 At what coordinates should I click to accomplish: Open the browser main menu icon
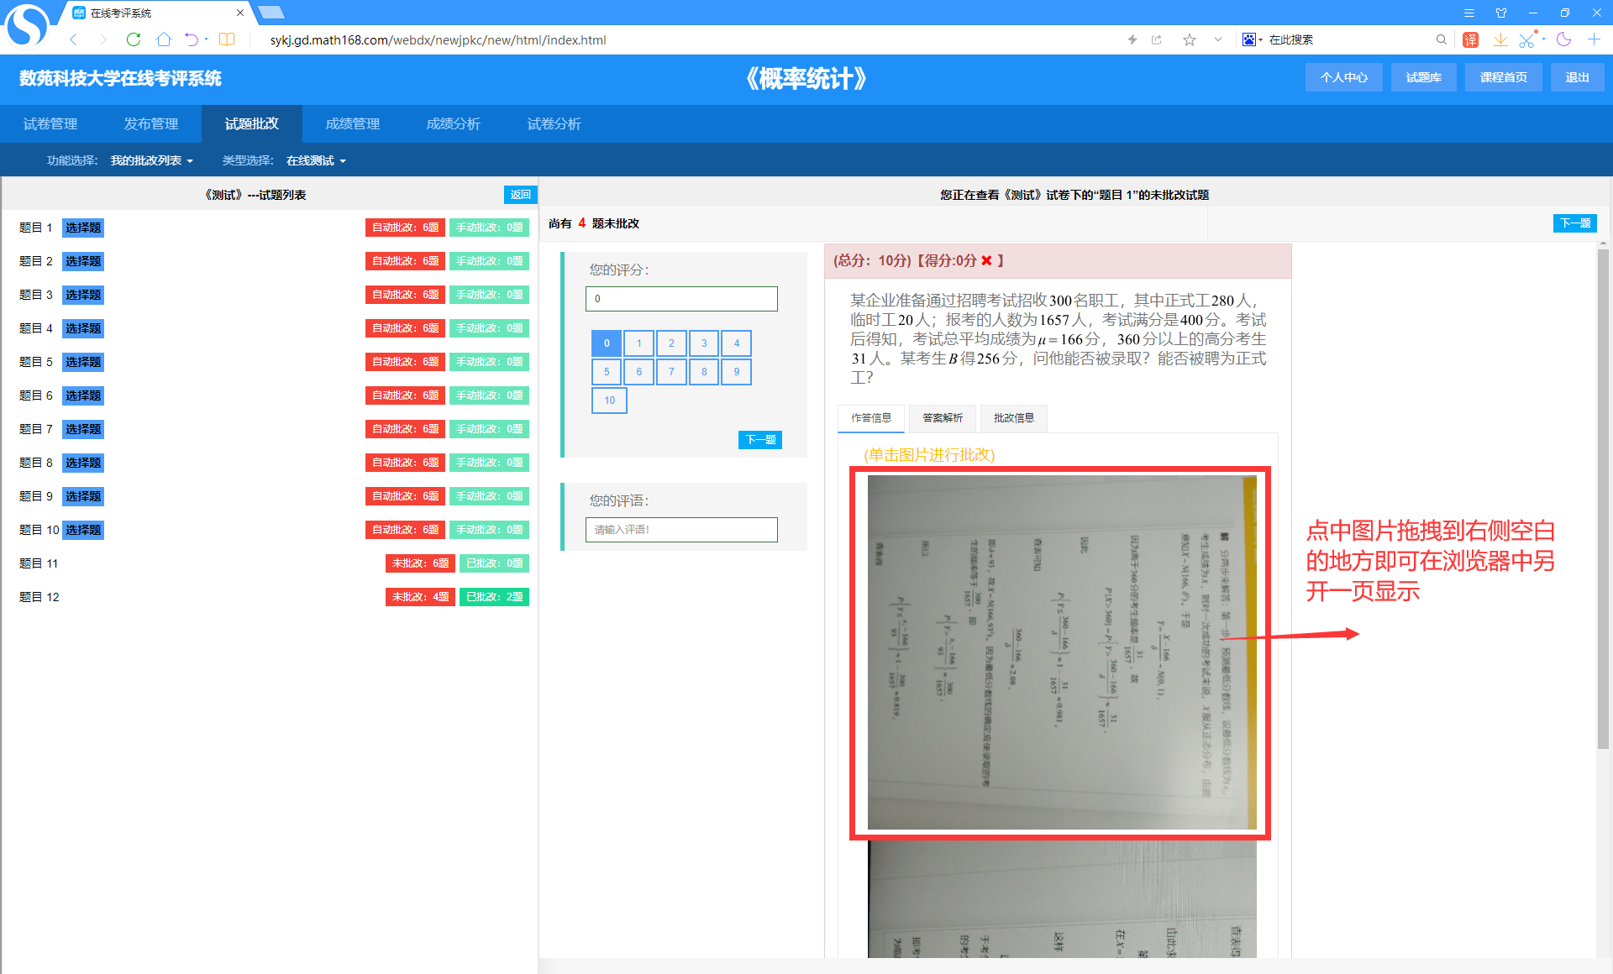(1469, 13)
